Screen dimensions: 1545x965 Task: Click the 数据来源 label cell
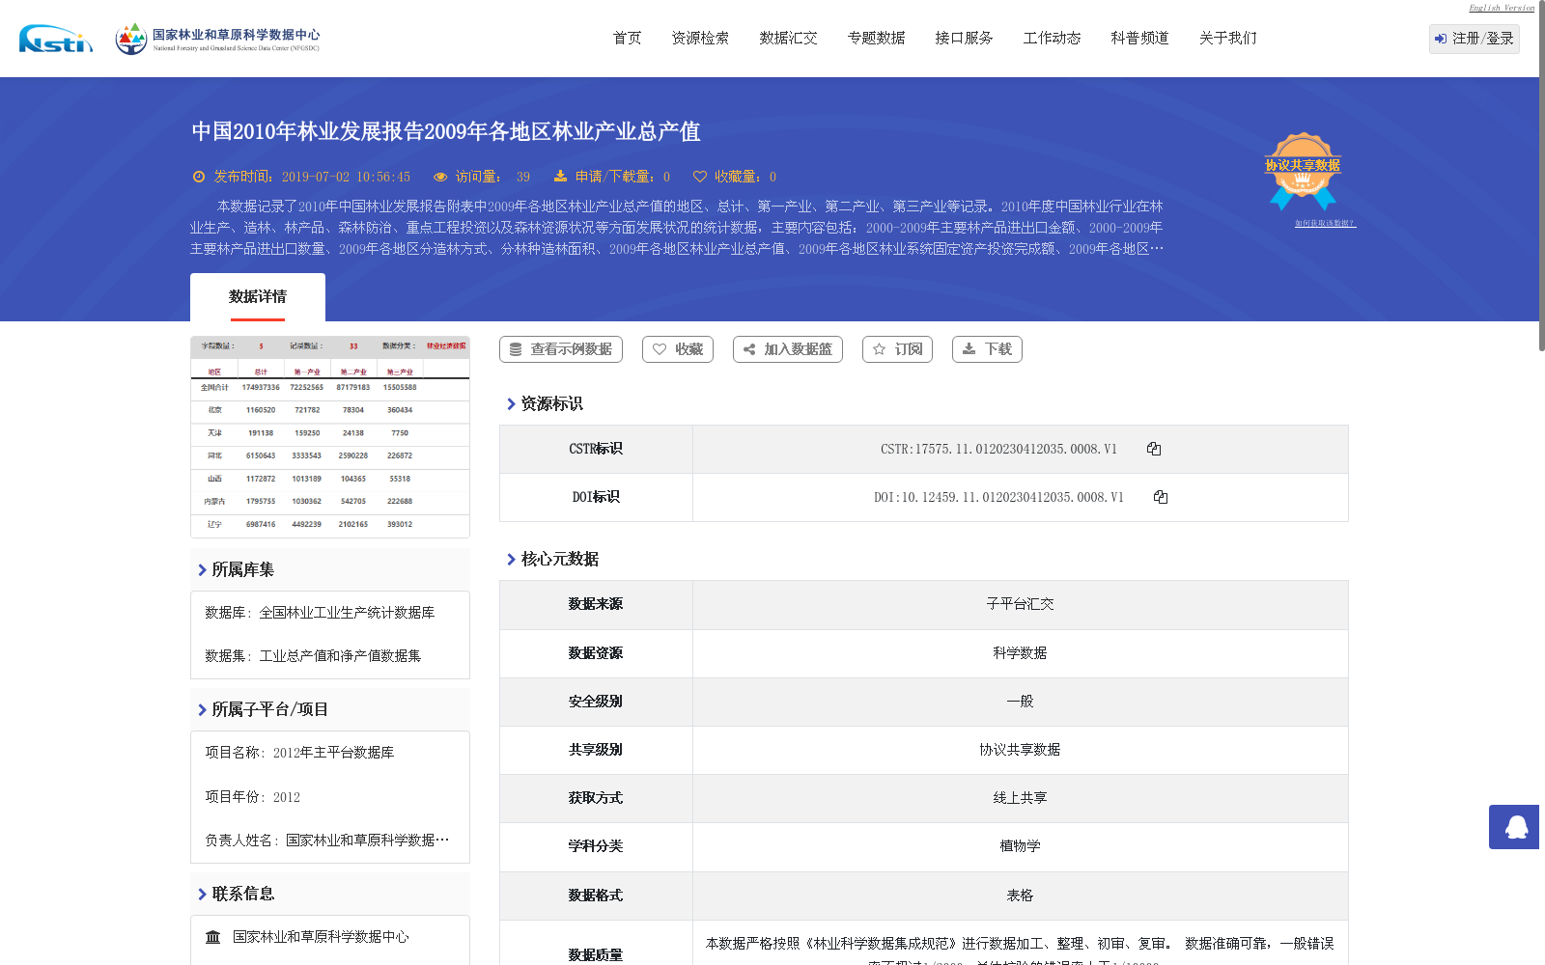[x=596, y=604]
